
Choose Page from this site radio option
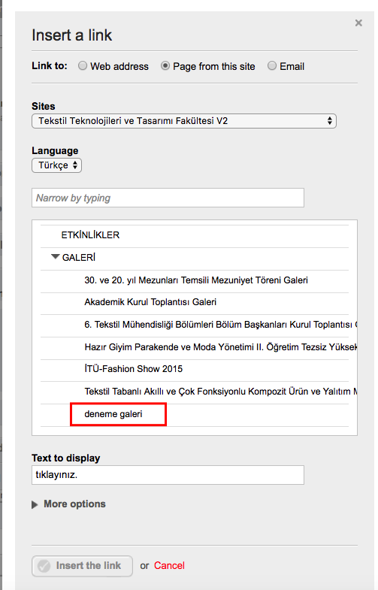[165, 66]
